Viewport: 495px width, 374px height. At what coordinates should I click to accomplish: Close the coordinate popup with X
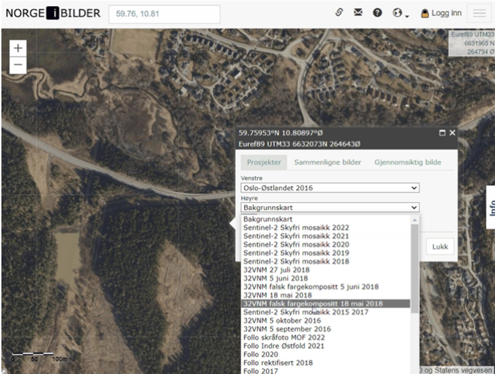452,133
